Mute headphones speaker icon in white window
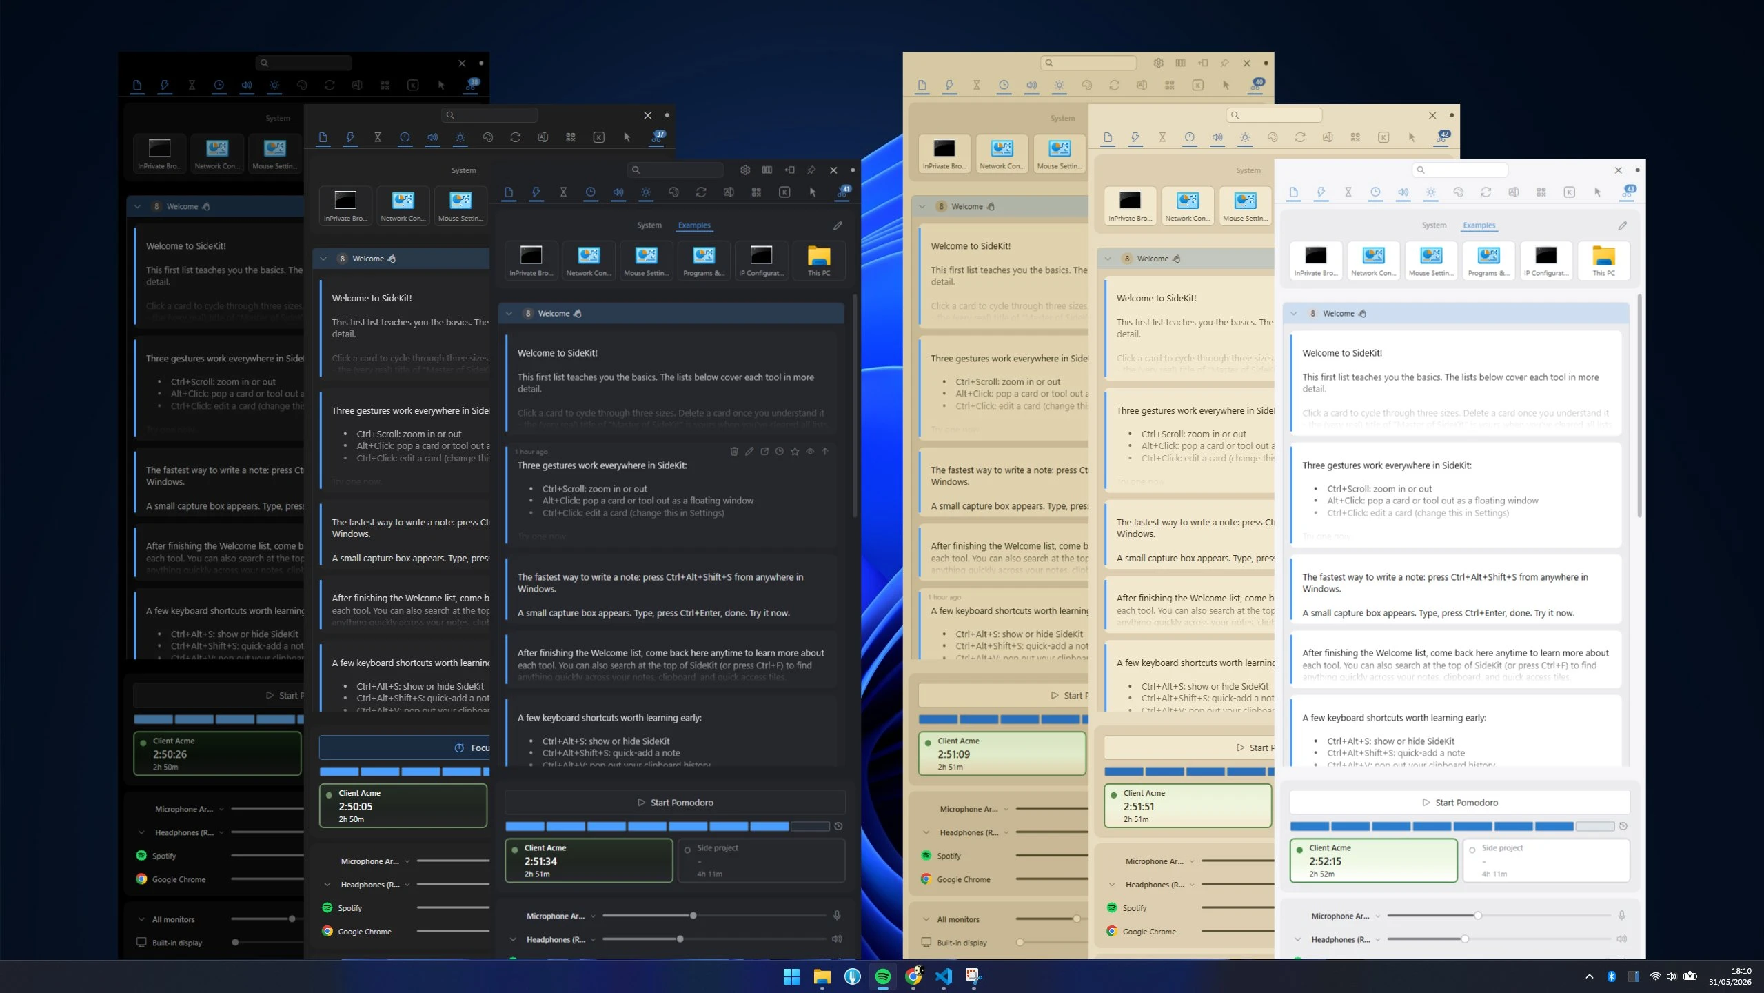 click(1621, 939)
